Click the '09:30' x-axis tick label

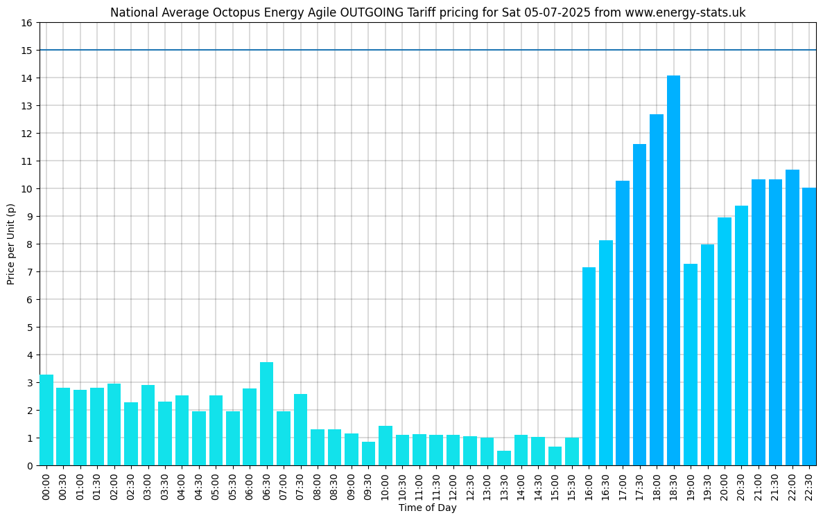point(368,486)
